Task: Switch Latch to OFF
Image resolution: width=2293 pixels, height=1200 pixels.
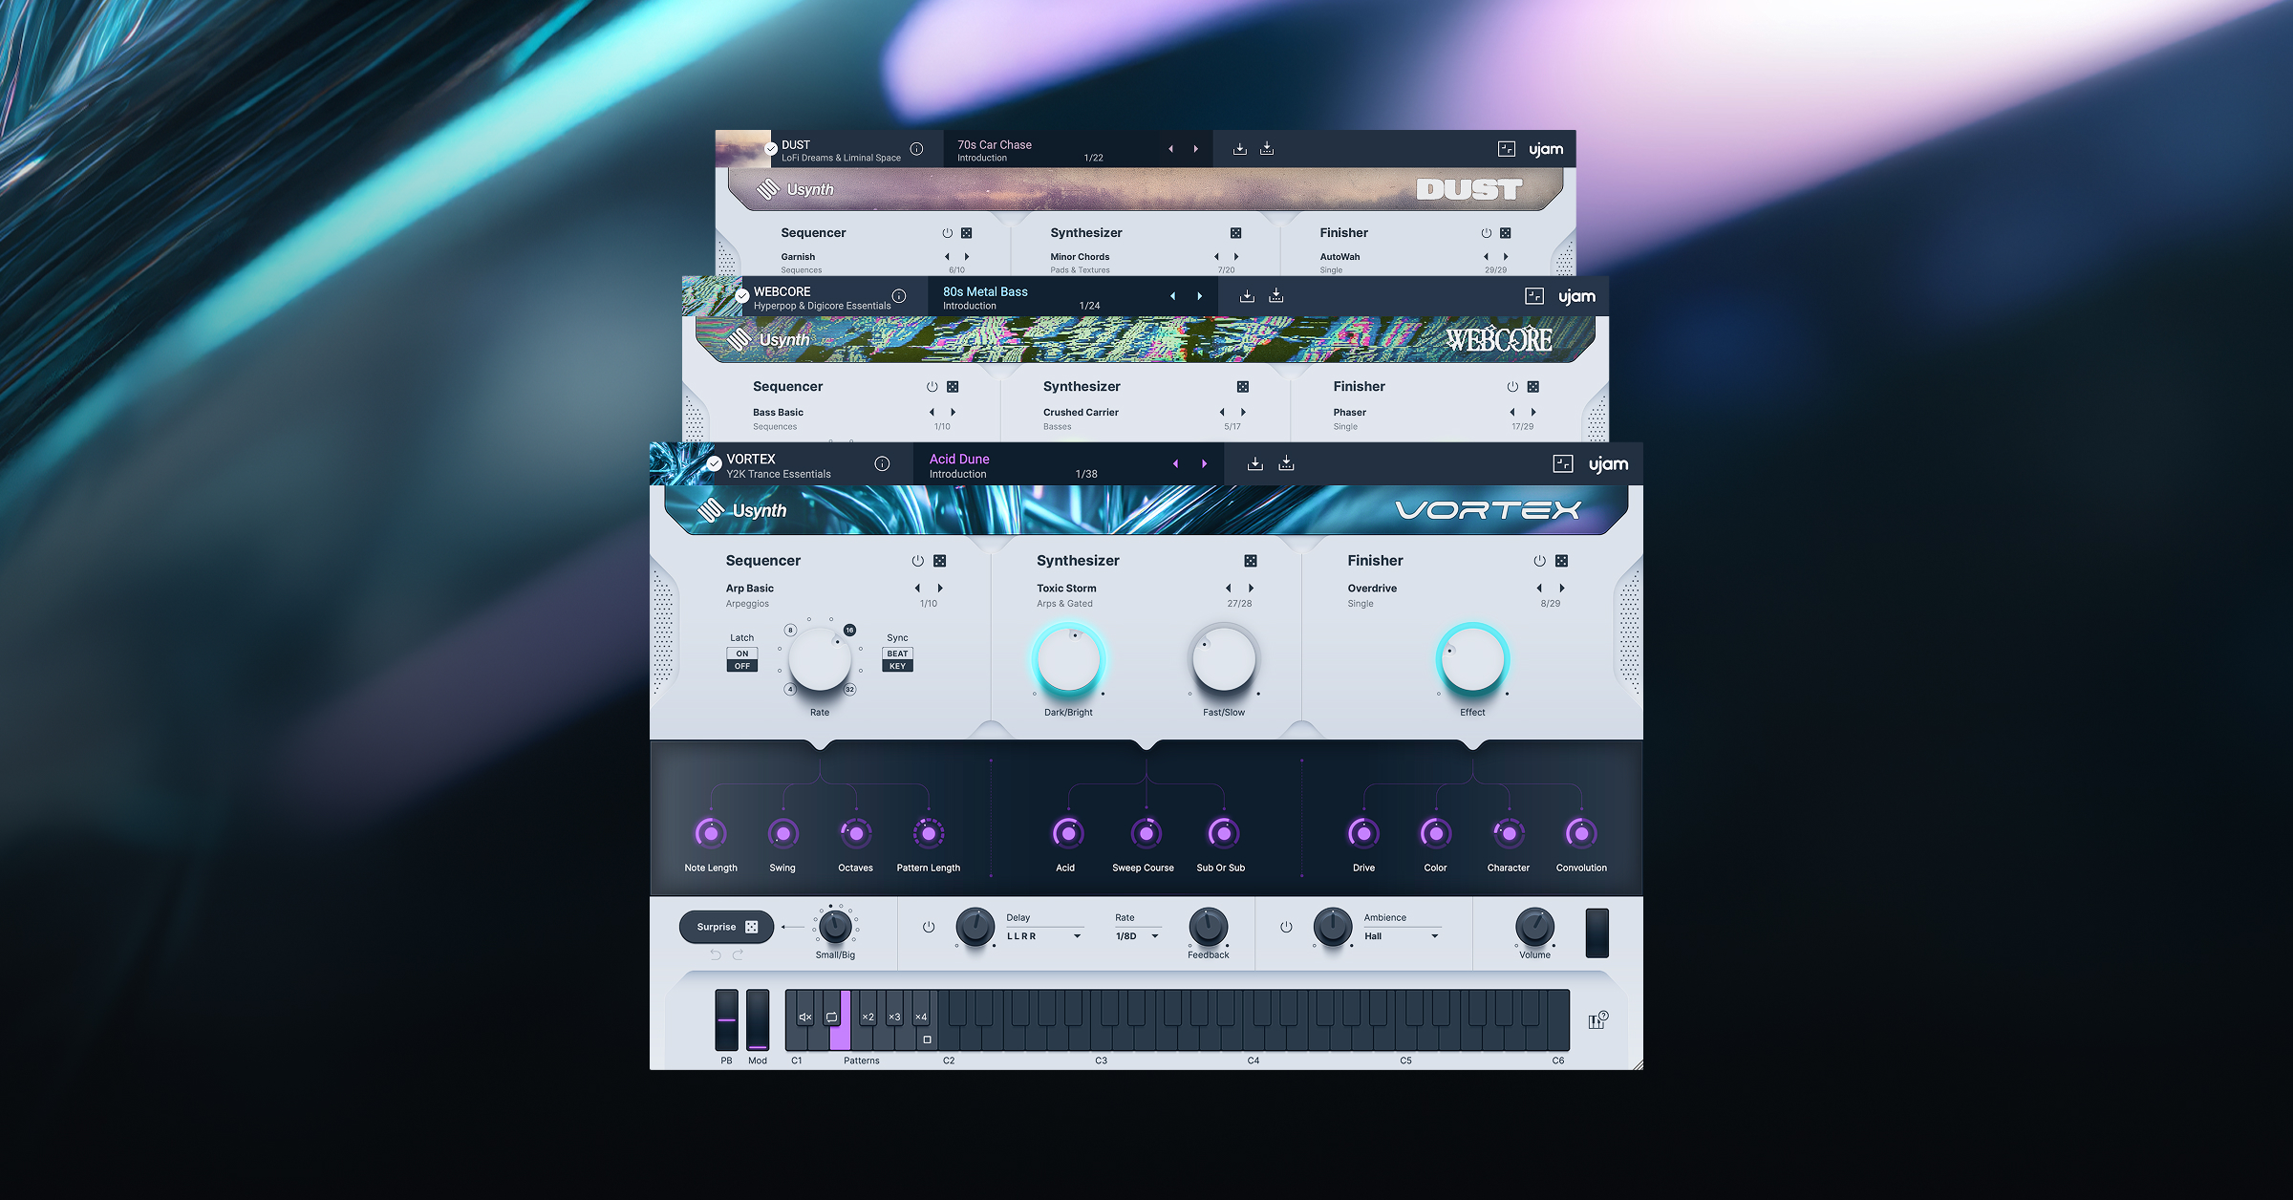Action: pos(742,666)
